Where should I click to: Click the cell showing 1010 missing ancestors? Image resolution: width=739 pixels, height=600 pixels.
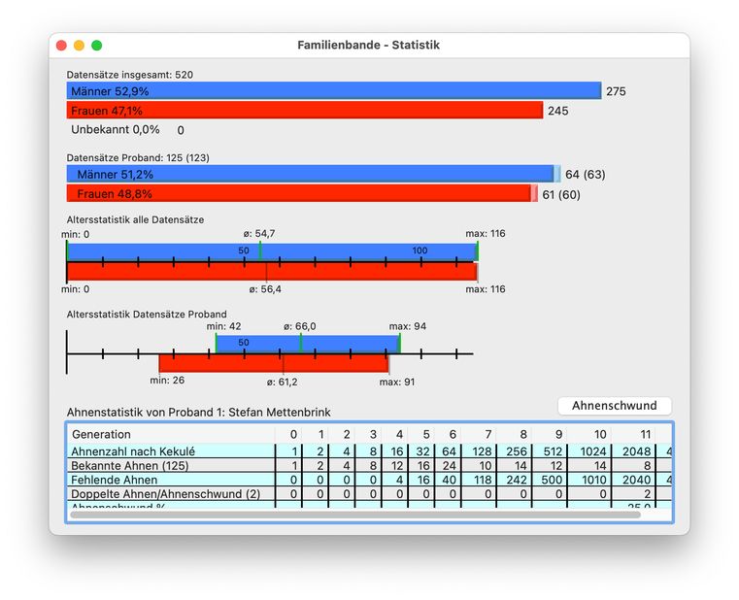[x=600, y=481]
